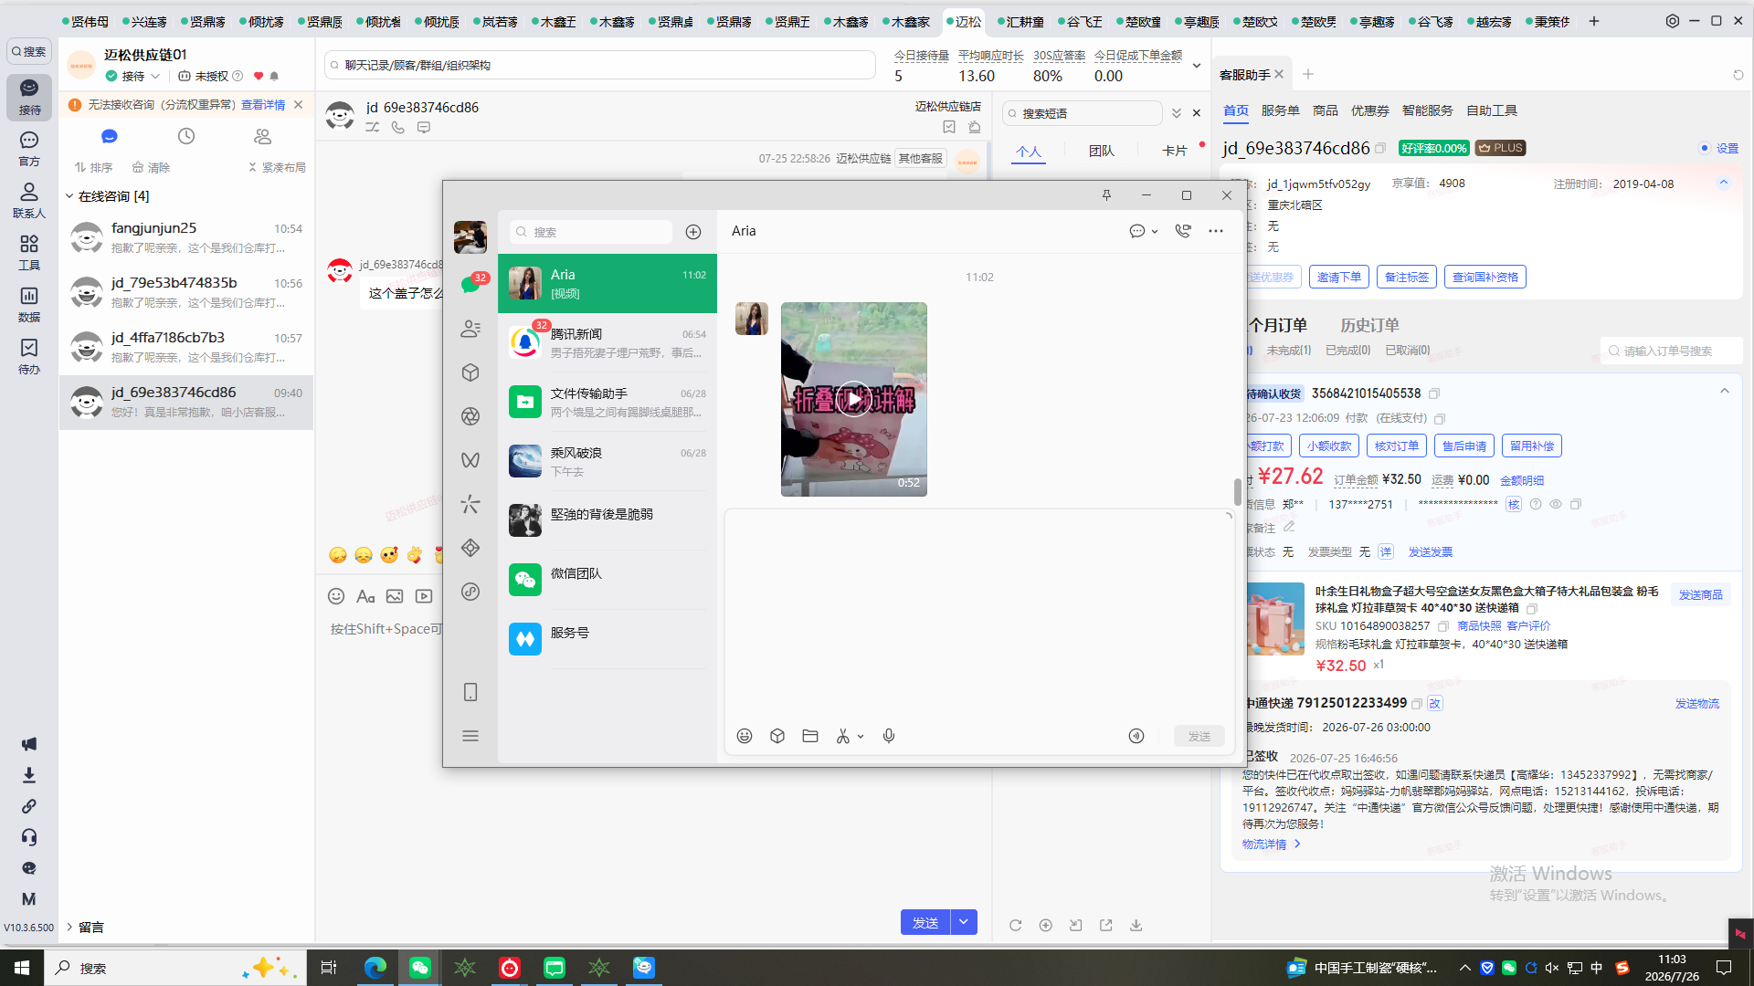Switch to 商品 tab
The height and width of the screenshot is (986, 1754).
click(1326, 110)
